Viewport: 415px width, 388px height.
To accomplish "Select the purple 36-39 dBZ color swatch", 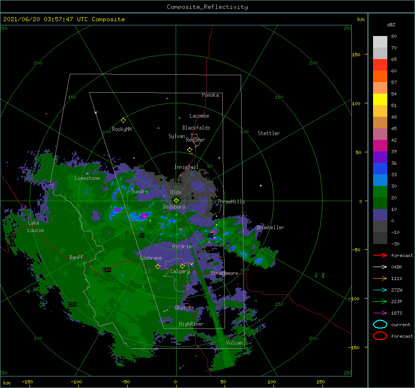I will click(380, 157).
